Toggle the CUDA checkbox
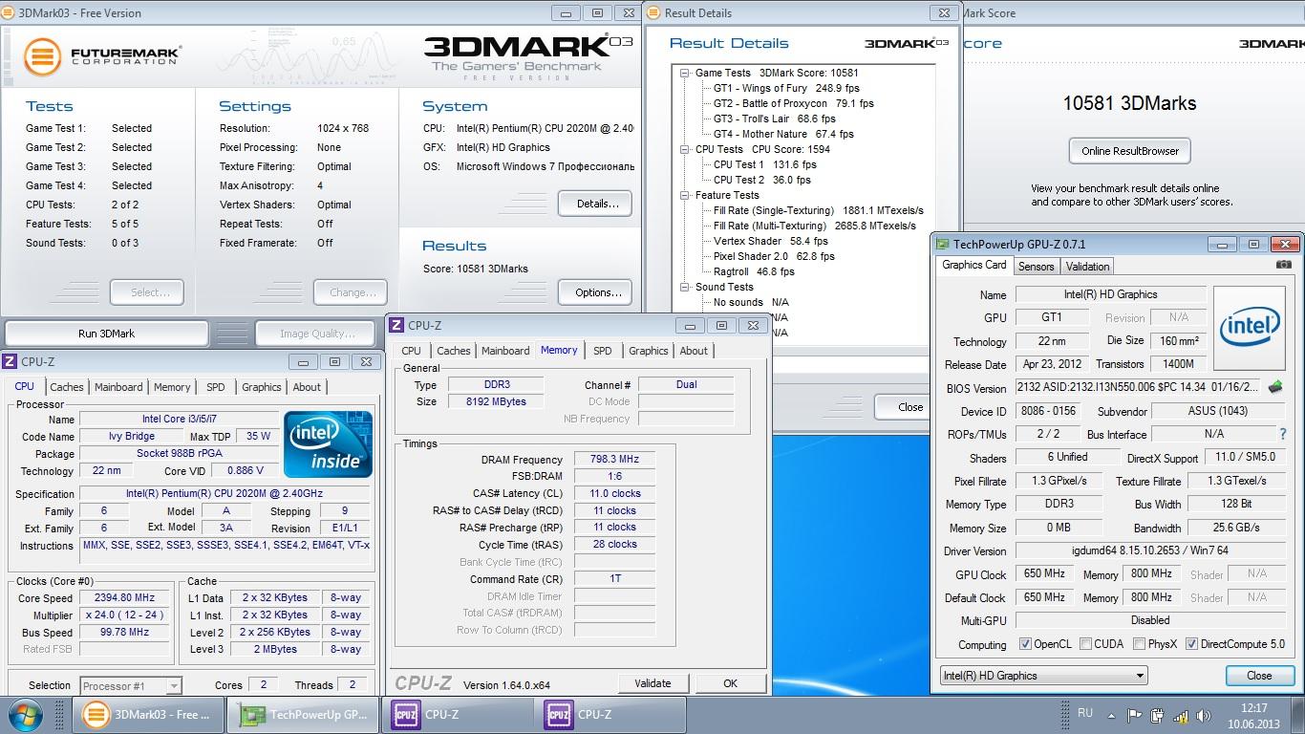Image resolution: width=1305 pixels, height=734 pixels. point(1085,644)
